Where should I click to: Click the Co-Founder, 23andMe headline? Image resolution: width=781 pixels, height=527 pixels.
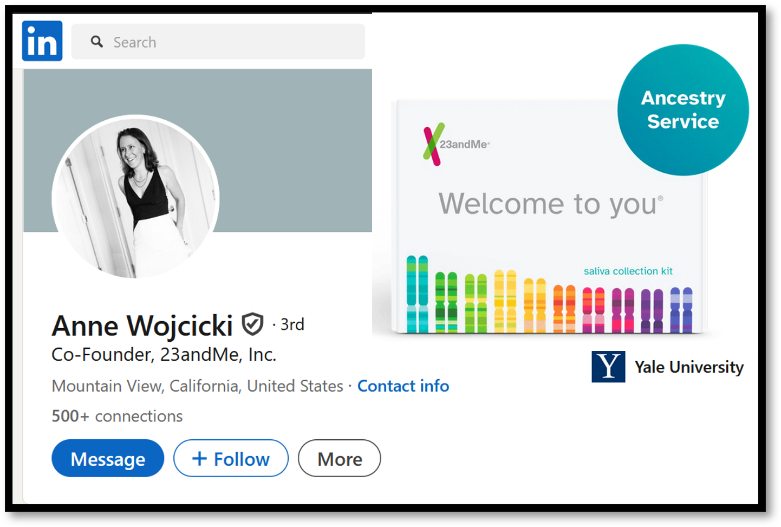click(164, 355)
